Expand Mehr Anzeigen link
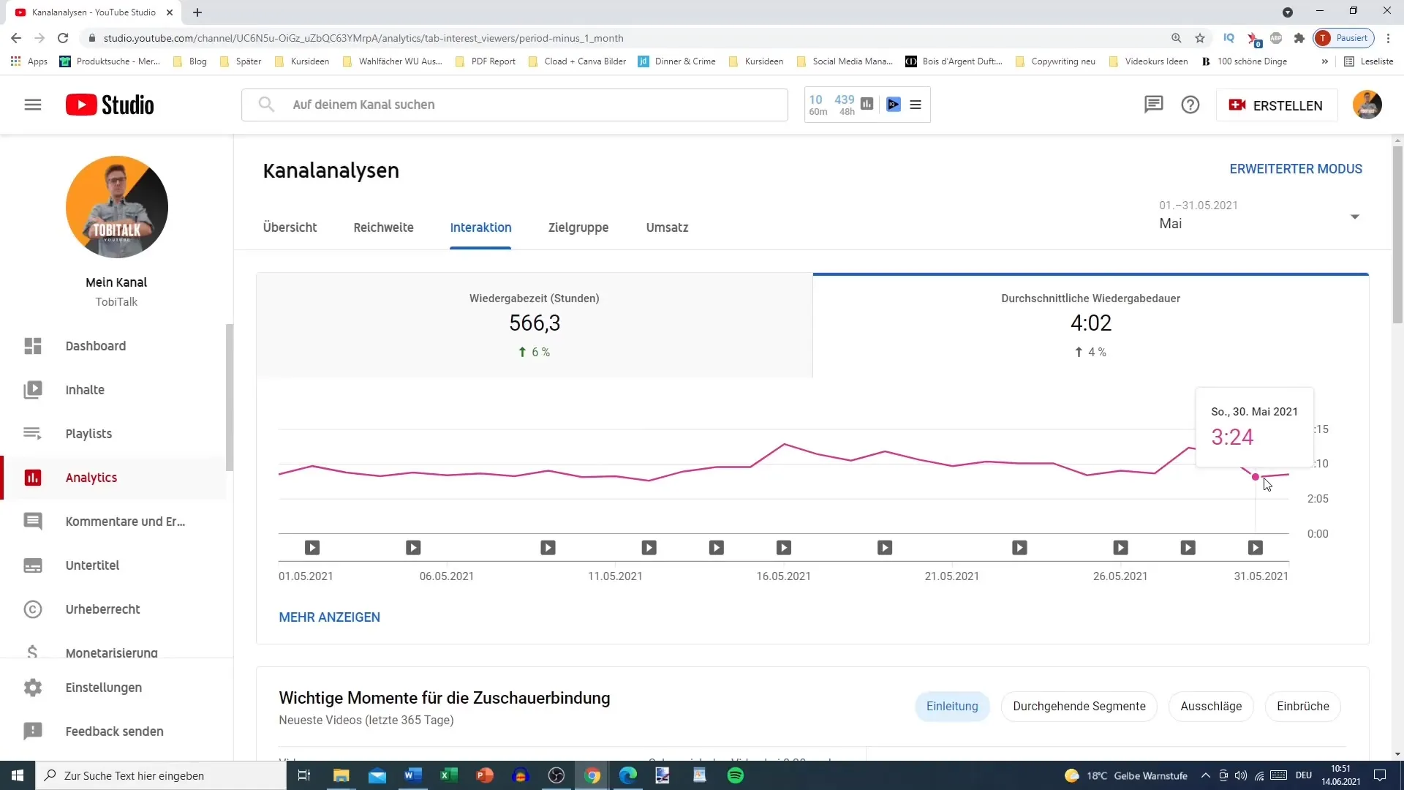Screen dimensions: 1404x790 pos(329,617)
